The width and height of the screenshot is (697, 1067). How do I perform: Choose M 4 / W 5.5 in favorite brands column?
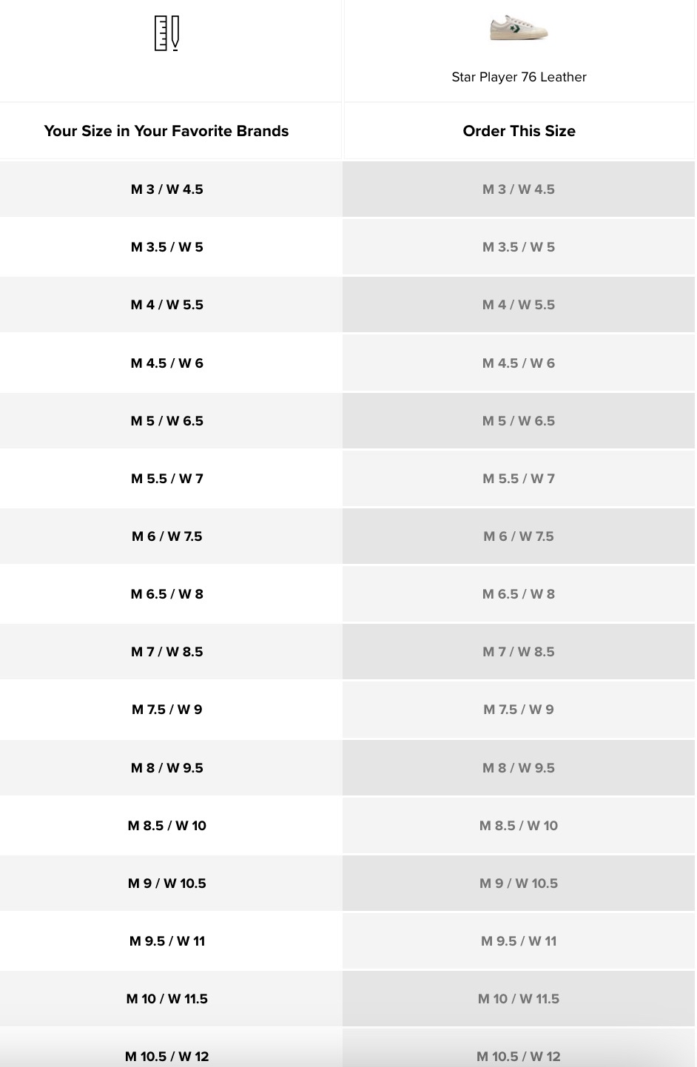[x=166, y=305]
